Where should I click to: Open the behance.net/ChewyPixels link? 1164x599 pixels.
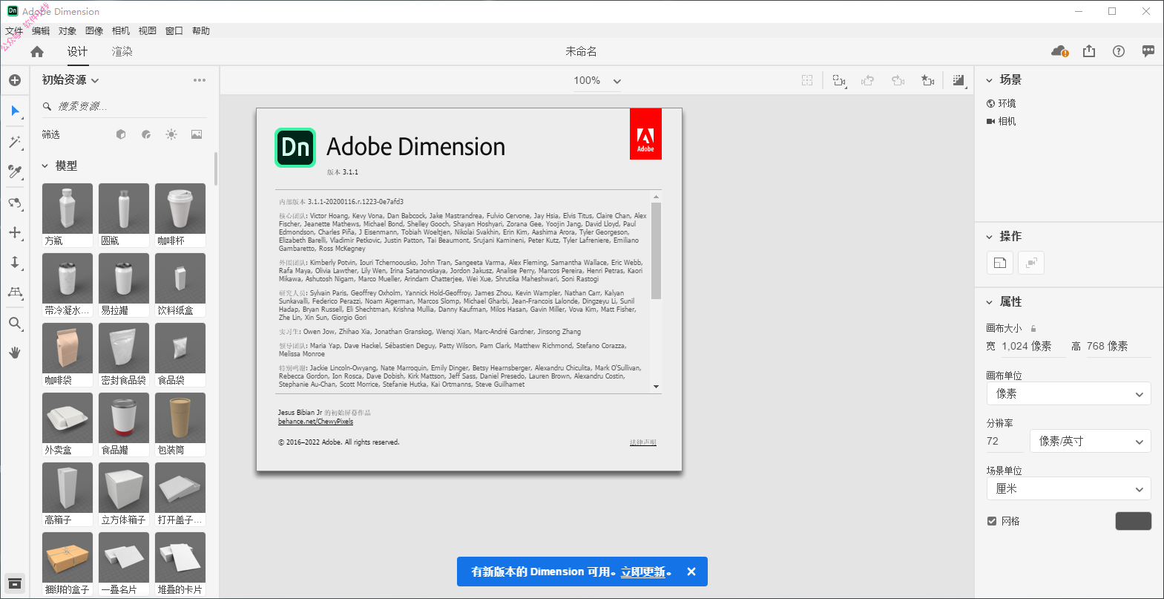coord(315,422)
